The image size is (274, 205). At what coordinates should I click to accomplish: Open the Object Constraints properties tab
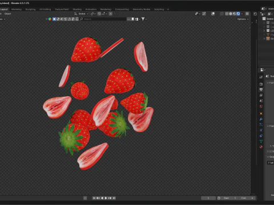click(261, 136)
